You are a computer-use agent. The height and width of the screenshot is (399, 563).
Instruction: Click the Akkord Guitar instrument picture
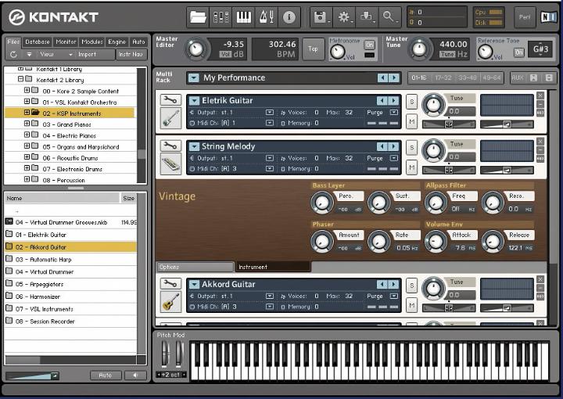click(x=170, y=302)
